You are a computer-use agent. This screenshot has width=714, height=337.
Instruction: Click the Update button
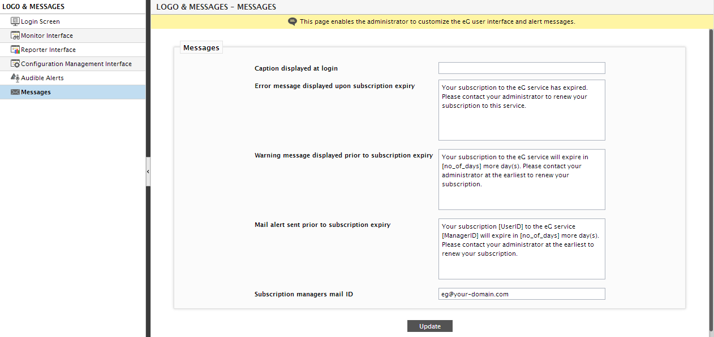coord(430,326)
